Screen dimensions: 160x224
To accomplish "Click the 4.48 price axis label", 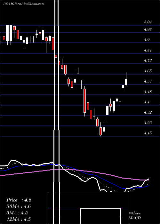I will [148, 92].
